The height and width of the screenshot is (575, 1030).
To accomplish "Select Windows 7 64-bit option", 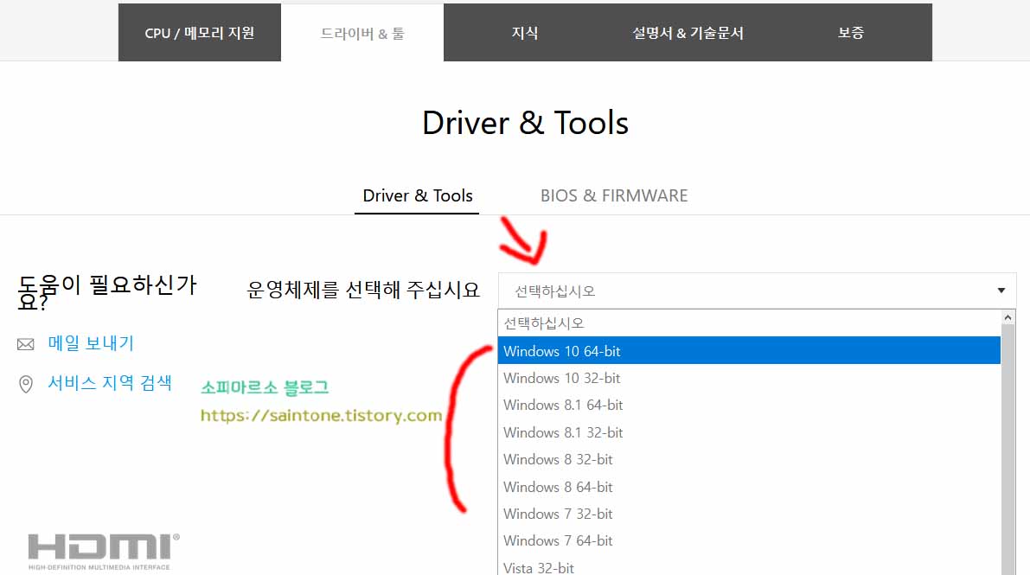I will click(749, 540).
